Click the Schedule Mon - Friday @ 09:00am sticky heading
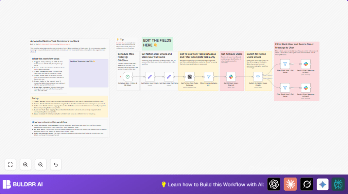Image resolution: width=348 pixels, height=194 pixels. point(126,57)
